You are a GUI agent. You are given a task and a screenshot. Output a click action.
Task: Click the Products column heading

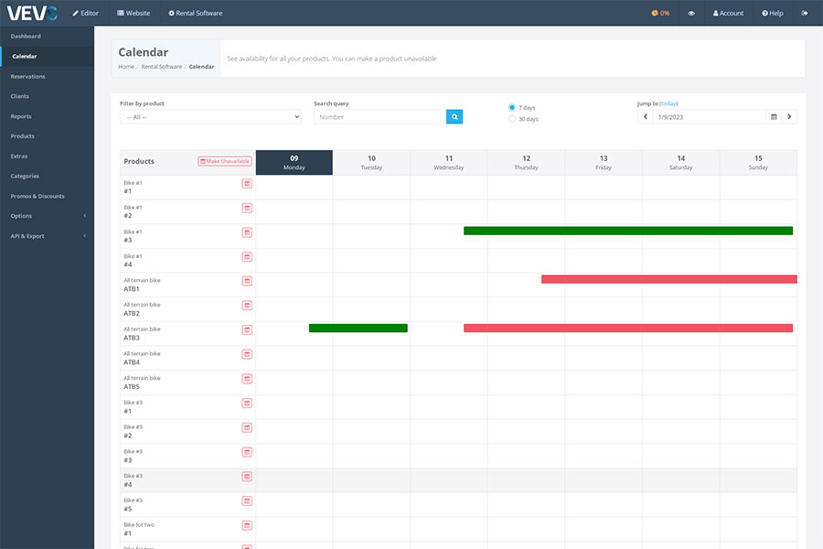tap(139, 161)
